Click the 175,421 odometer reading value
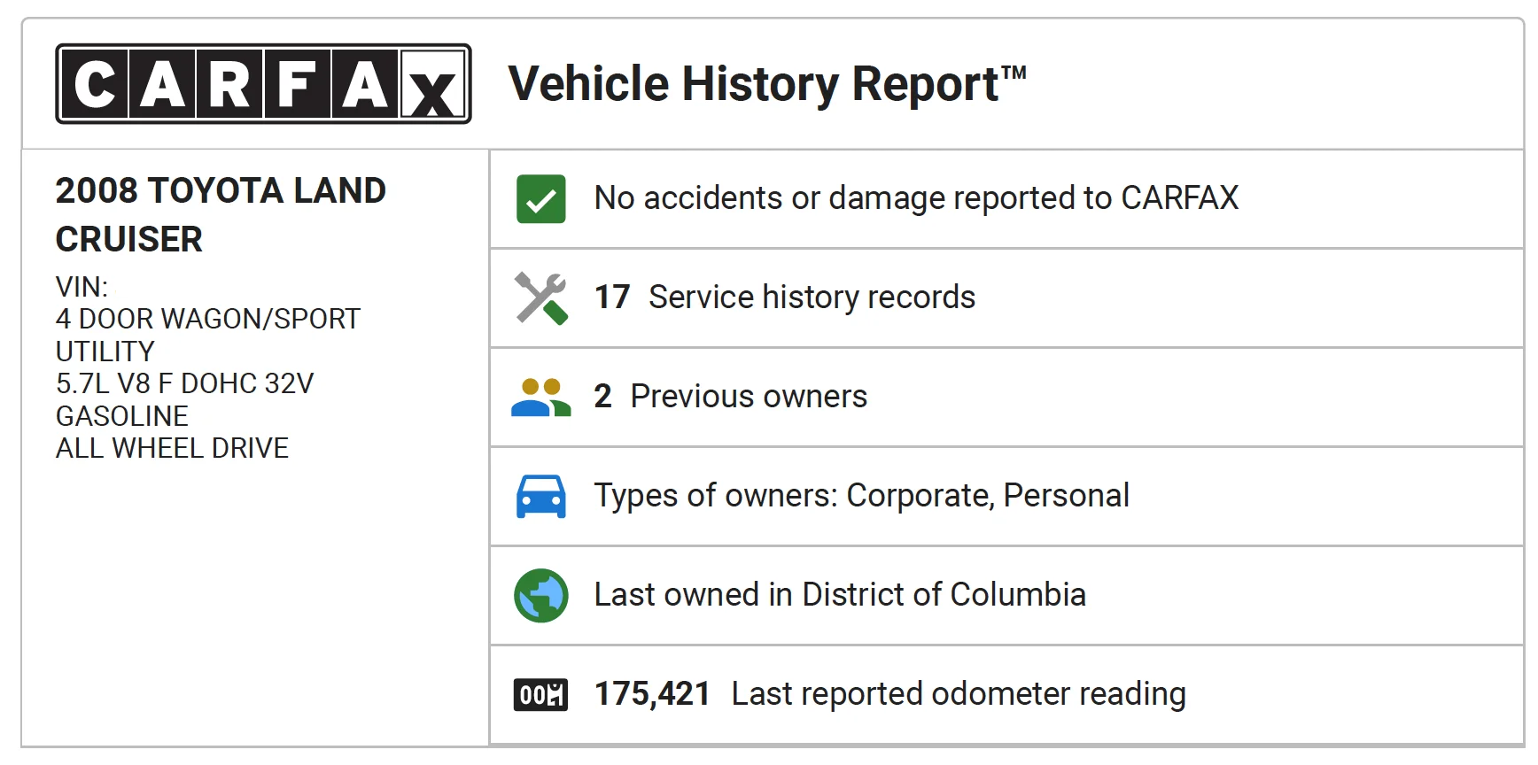This screenshot has height=765, width=1538. coord(652,694)
